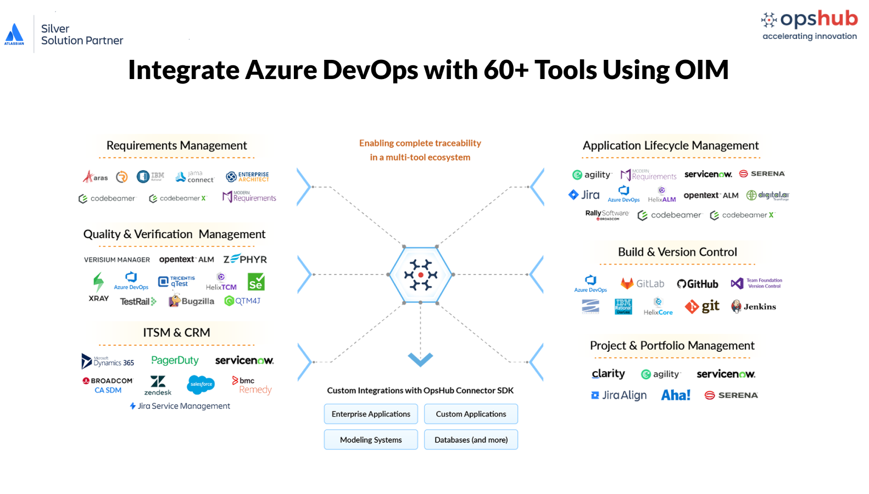Click the Jira Service Management logo
This screenshot has width=869, height=494.
coord(180,406)
